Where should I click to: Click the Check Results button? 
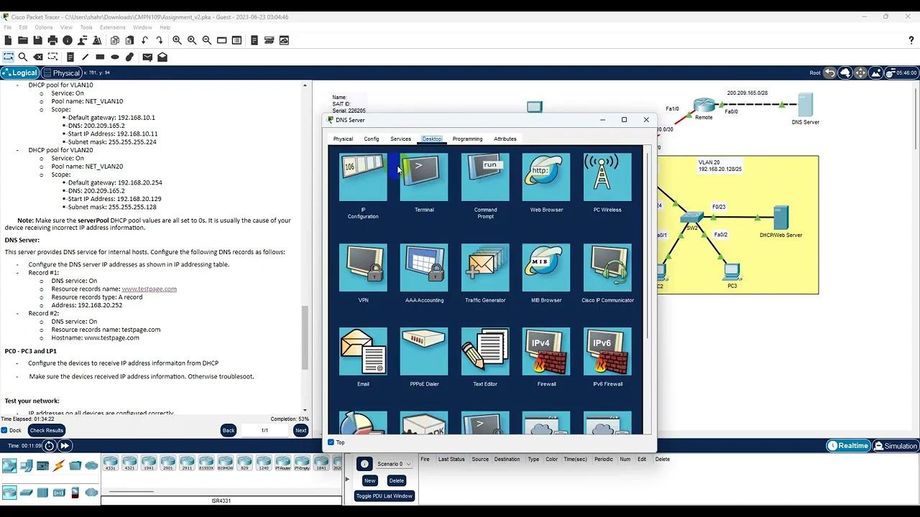click(46, 430)
